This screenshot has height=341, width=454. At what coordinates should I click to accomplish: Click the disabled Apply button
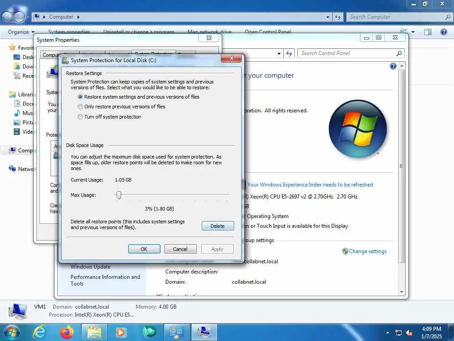click(x=217, y=249)
